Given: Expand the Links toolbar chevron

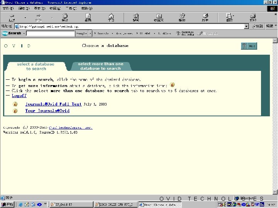Looking at the screenshot, I should pos(276,26).
